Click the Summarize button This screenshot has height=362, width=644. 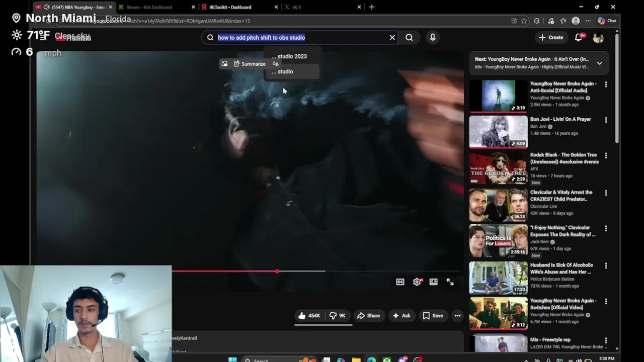click(250, 64)
